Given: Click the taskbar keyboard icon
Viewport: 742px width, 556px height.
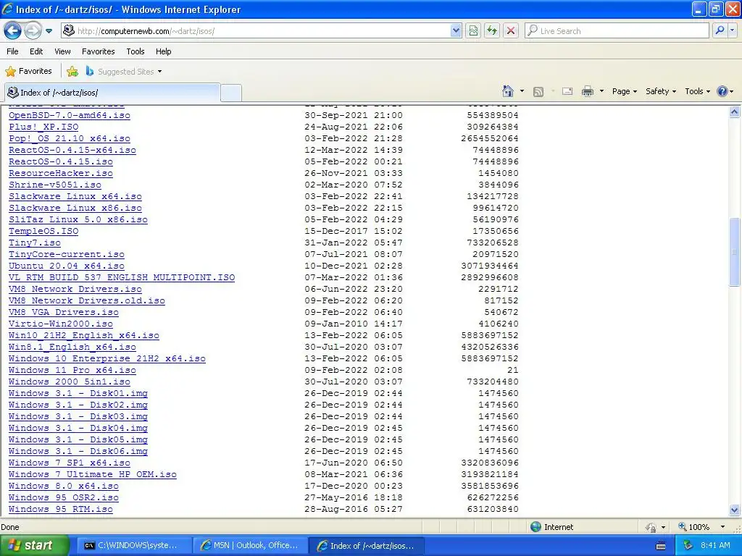Looking at the screenshot, I should (x=661, y=546).
